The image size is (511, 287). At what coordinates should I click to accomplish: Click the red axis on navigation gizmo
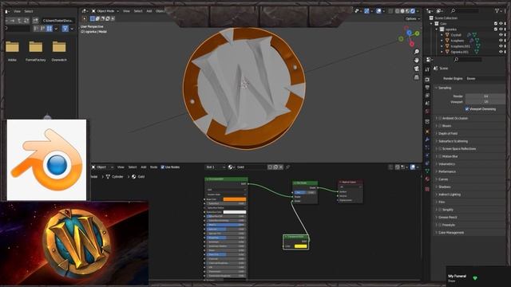tap(412, 44)
